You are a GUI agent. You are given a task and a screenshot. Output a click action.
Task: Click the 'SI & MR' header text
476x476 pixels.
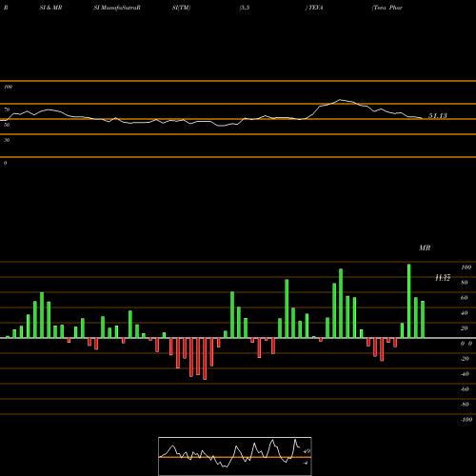[x=50, y=8]
